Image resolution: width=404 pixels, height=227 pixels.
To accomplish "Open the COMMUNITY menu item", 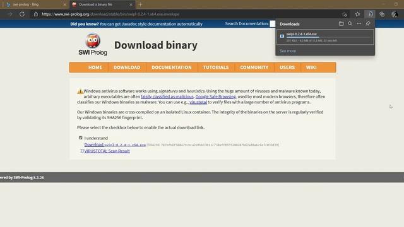I will point(254,67).
